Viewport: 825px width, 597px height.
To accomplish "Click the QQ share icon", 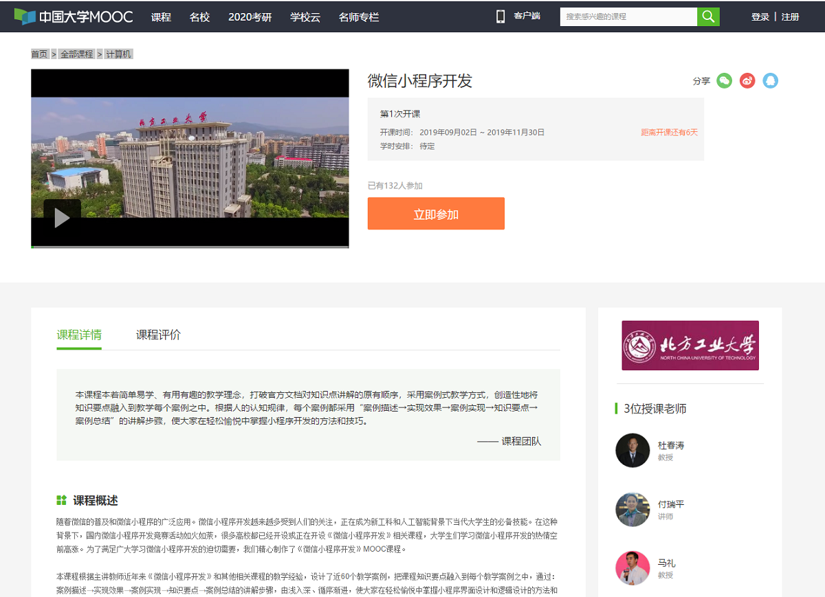I will tap(770, 81).
